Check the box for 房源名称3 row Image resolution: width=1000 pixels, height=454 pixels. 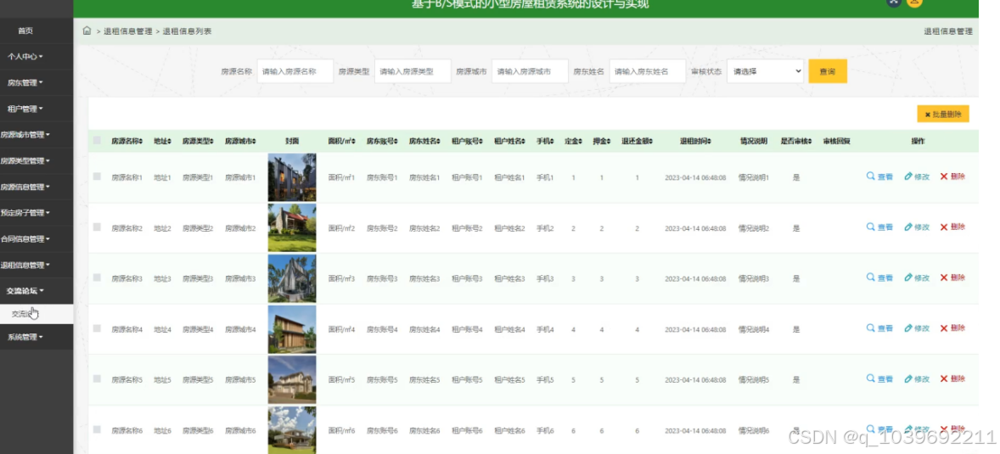pyautogui.click(x=97, y=277)
